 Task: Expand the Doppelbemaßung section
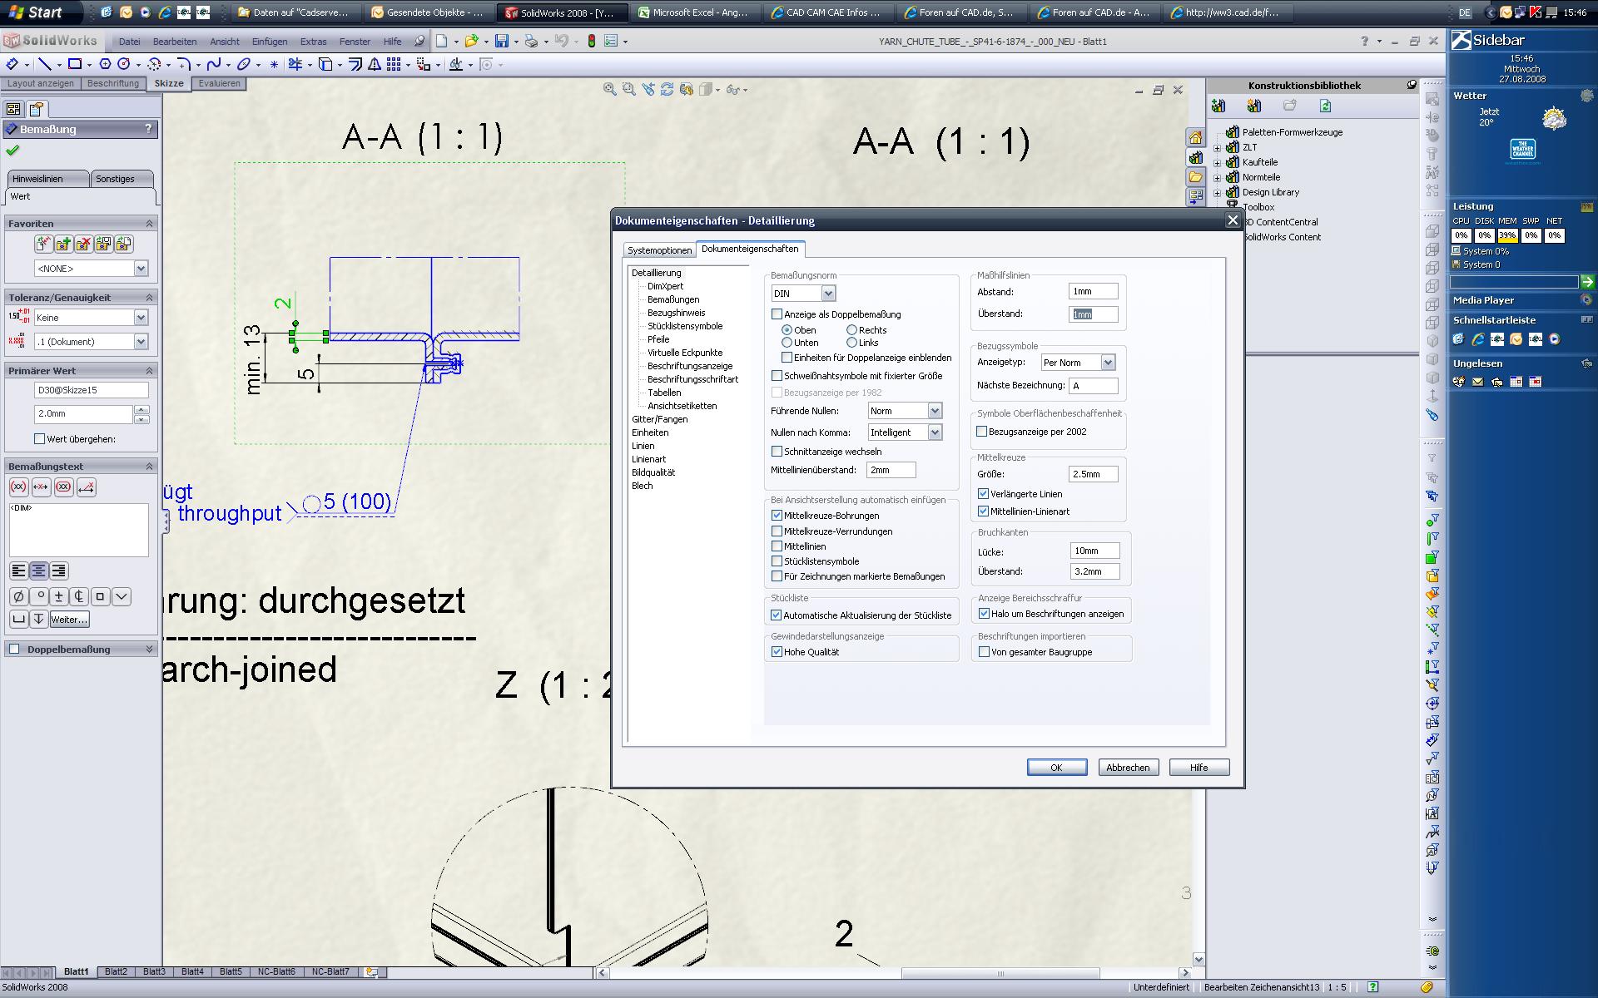coord(150,650)
